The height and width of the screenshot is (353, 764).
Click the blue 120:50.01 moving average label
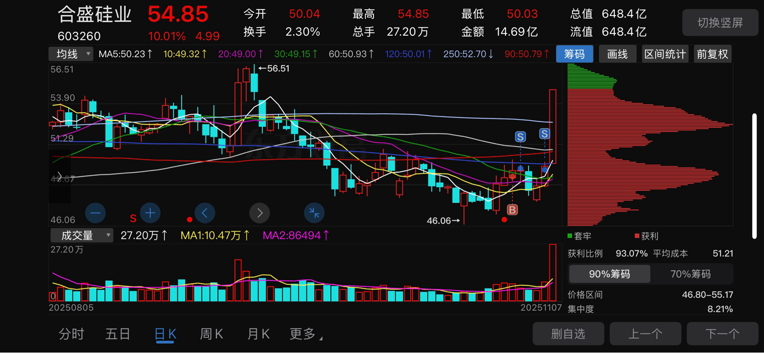(x=408, y=54)
